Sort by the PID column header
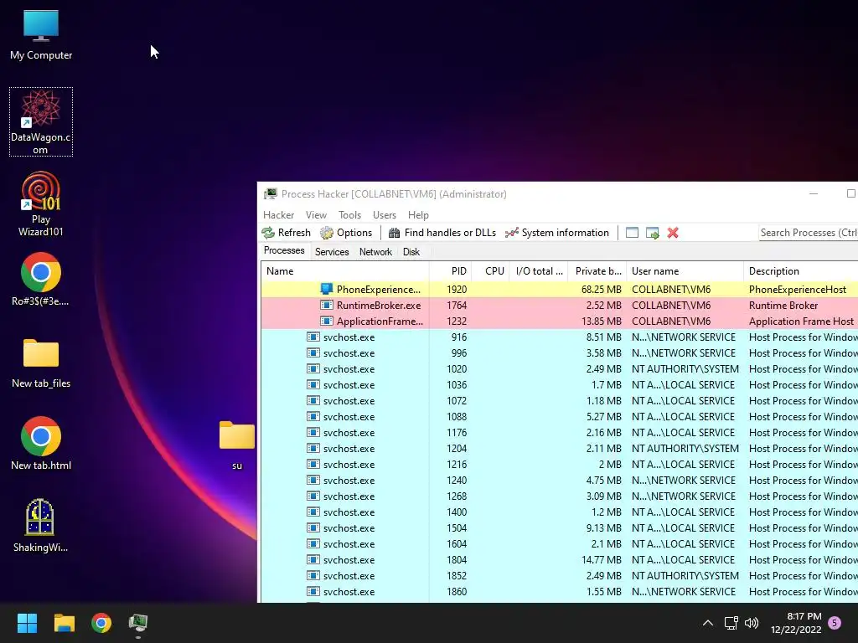Screen dimensions: 858x643 click(x=450, y=271)
